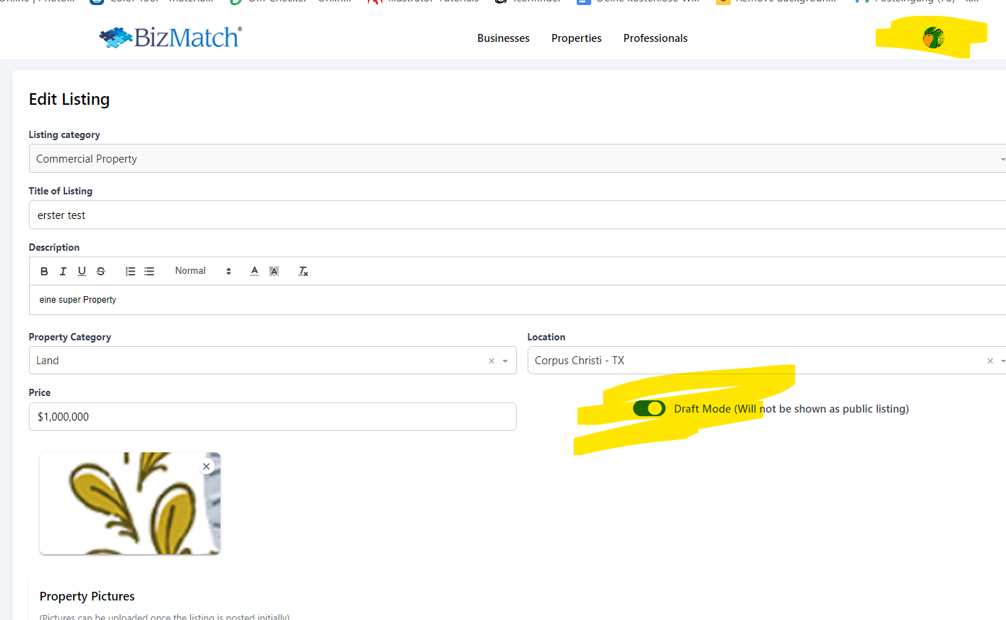1006x620 pixels.
Task: Open the text color picker
Action: [254, 271]
